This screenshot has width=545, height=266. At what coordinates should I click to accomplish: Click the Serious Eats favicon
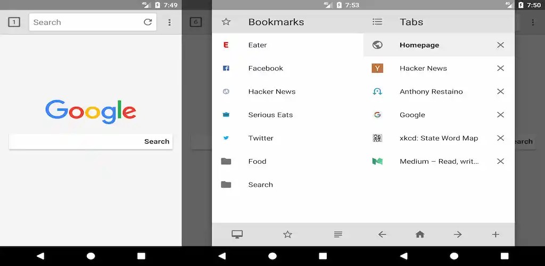[226, 115]
